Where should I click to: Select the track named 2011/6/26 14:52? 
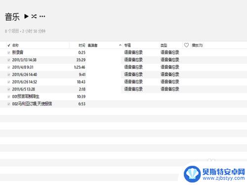tap(25, 82)
